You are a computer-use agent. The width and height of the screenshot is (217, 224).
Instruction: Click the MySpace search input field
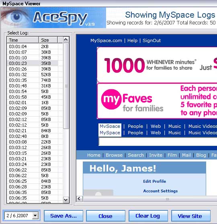click(x=158, y=141)
